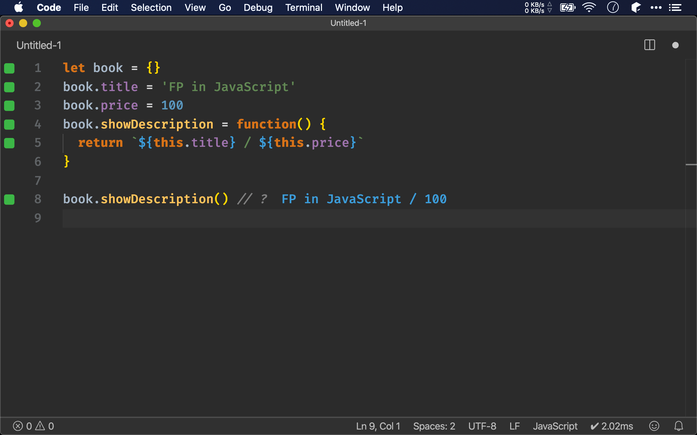Click the minimap scrollbar slider
697x435 pixels.
tap(691, 164)
